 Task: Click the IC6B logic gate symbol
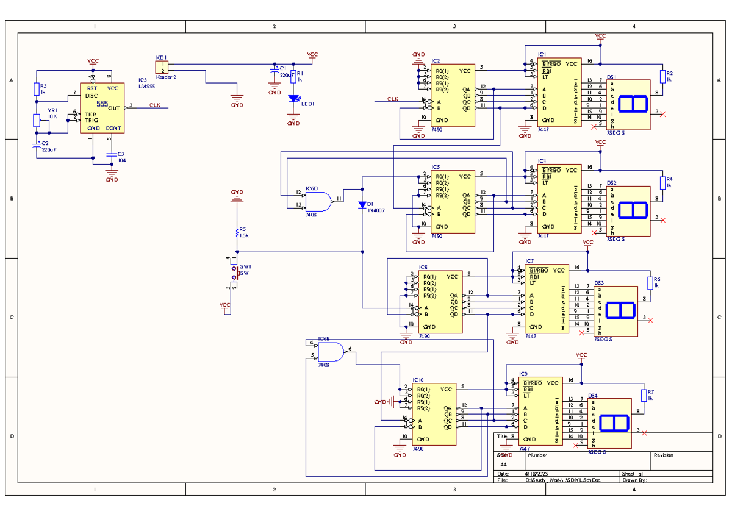point(330,351)
